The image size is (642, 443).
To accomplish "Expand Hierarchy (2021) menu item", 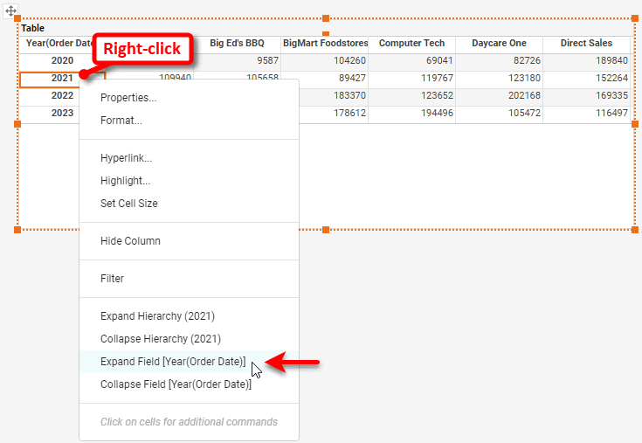I will pyautogui.click(x=157, y=316).
